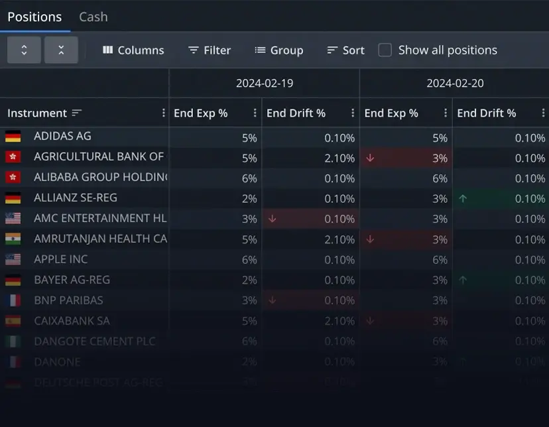This screenshot has height=427, width=549.
Task: Click the sort icon beside Instrument header
Action: pos(77,113)
